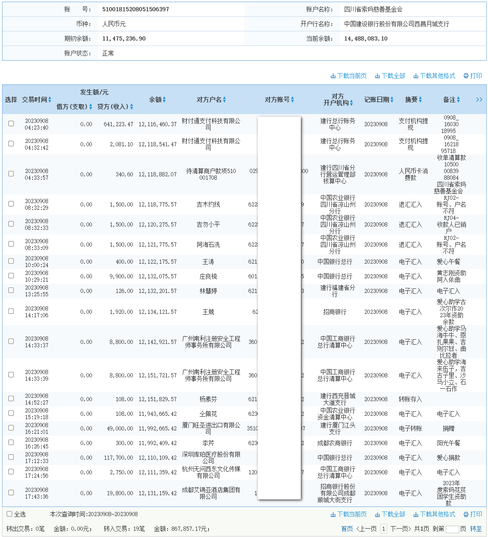Click account number 51001815208051506397
This screenshot has height=537, width=488.
pos(136,9)
